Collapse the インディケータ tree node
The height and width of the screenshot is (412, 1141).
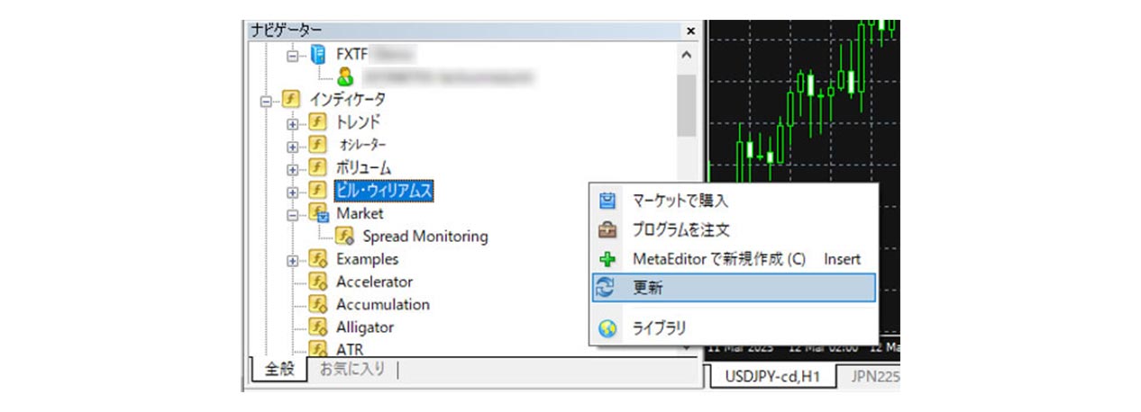265,101
